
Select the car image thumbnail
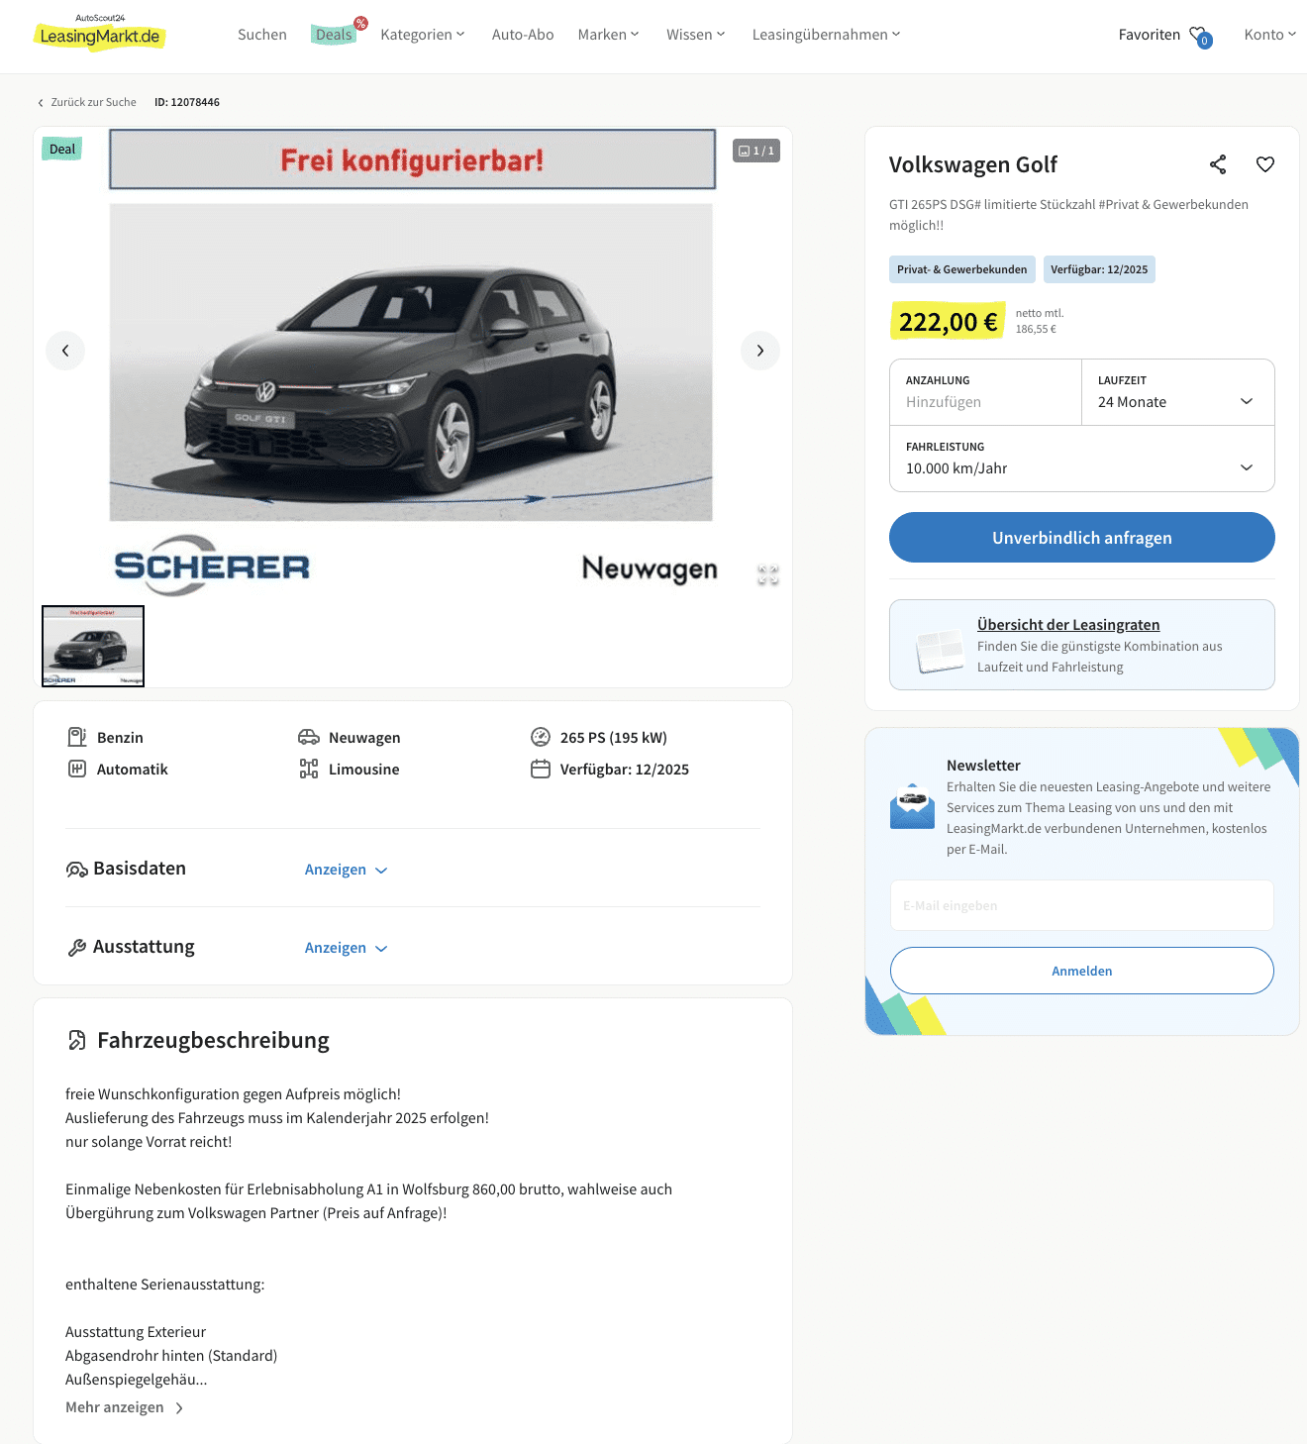point(93,646)
